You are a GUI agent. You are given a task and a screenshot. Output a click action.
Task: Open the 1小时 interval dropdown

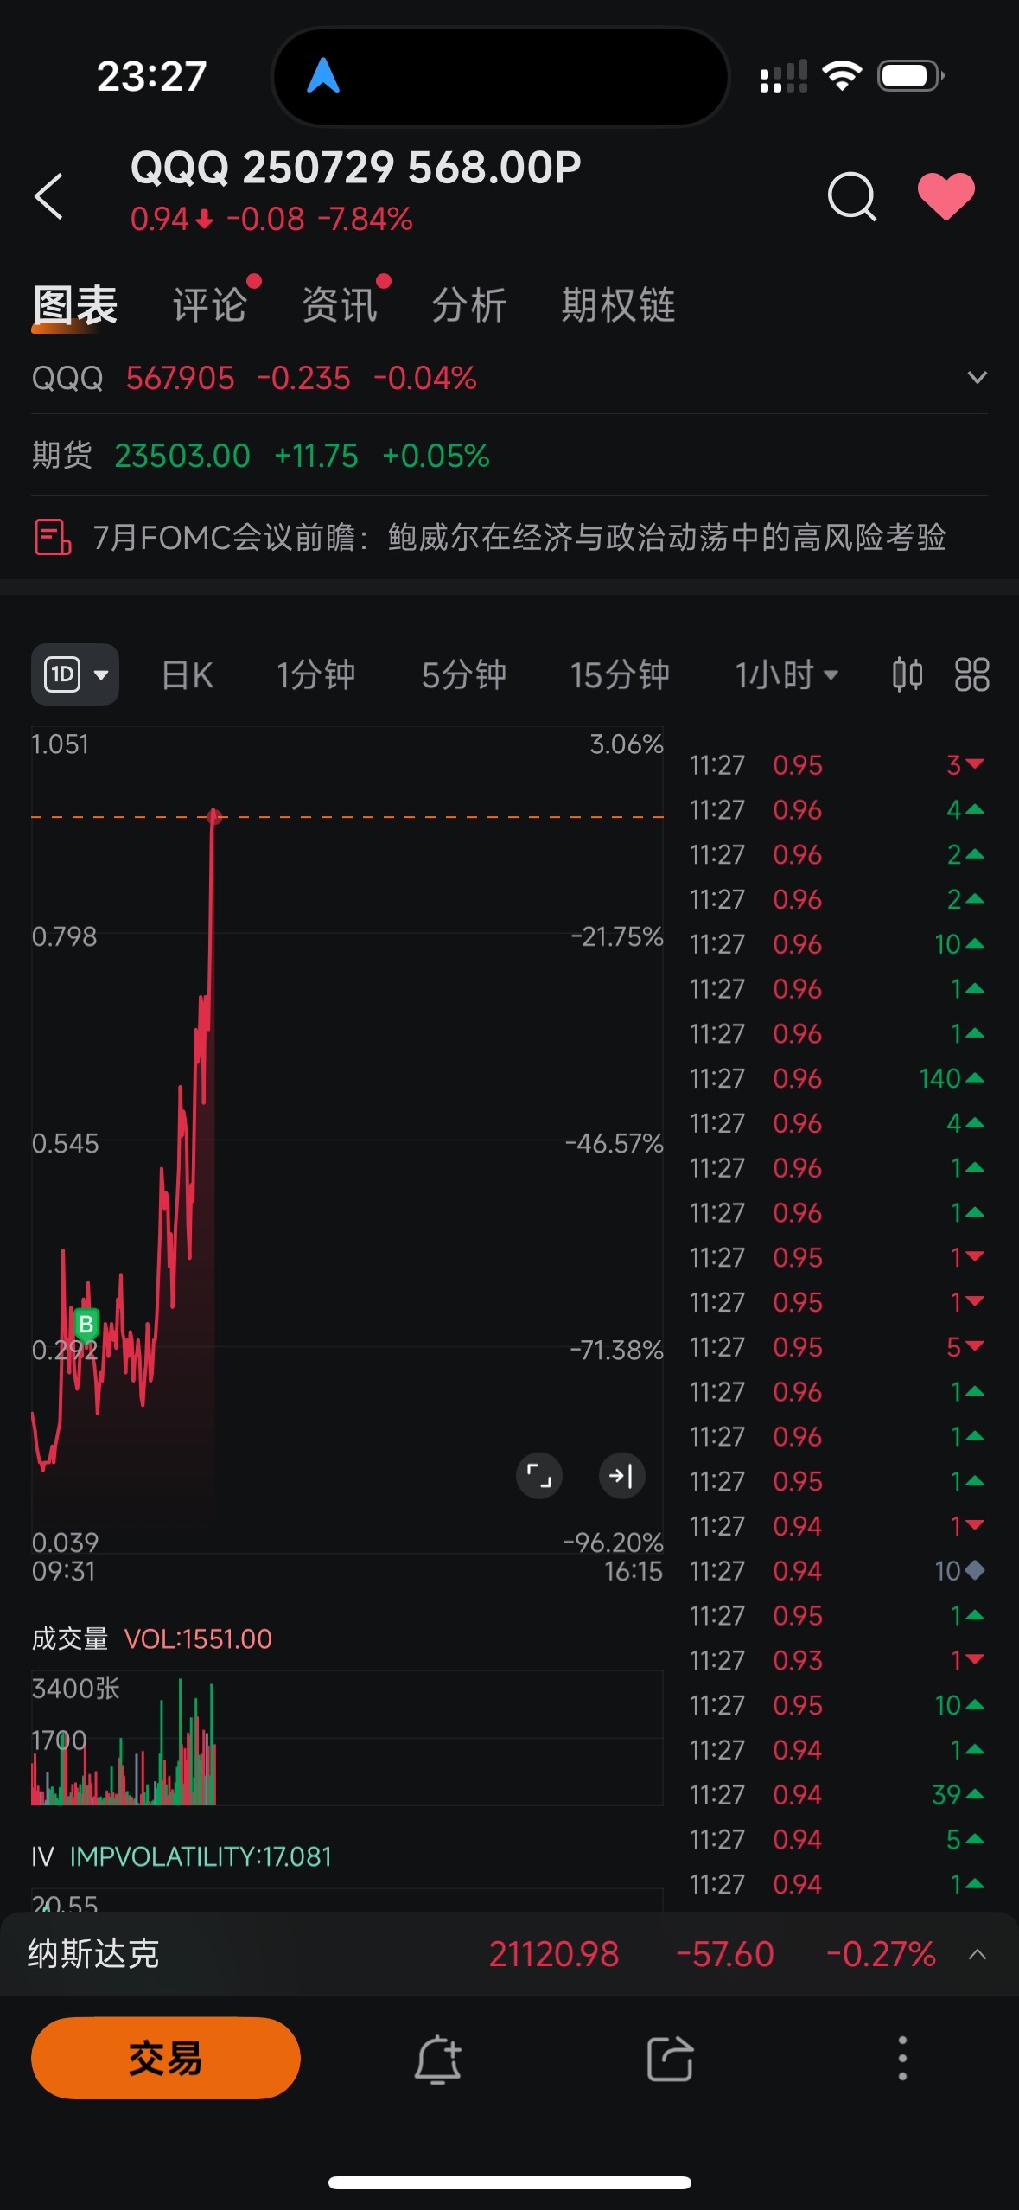pyautogui.click(x=785, y=675)
